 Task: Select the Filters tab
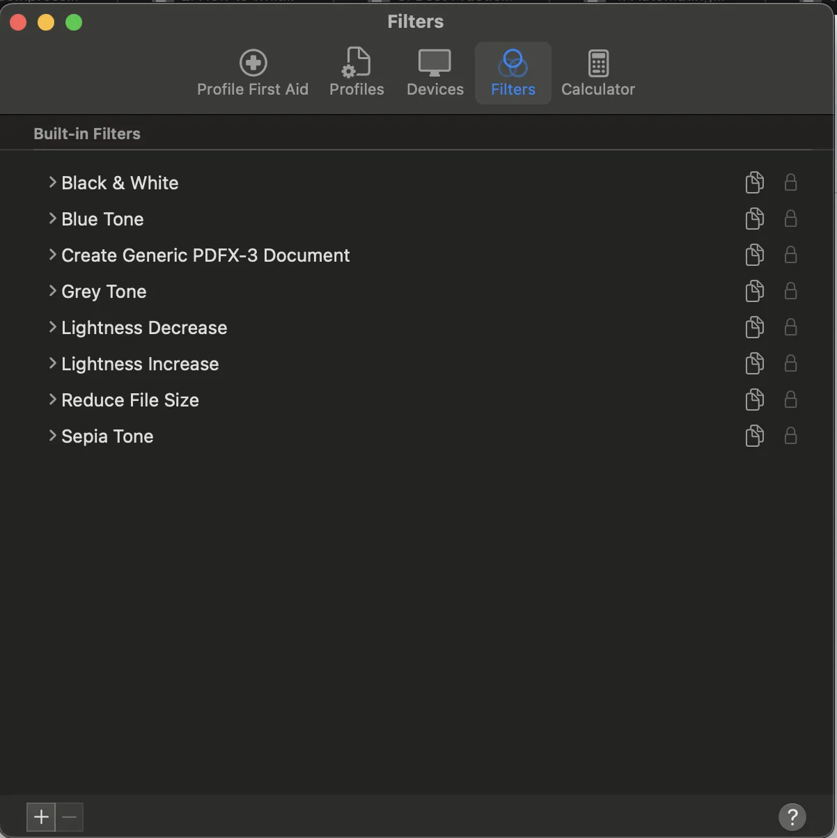click(513, 73)
